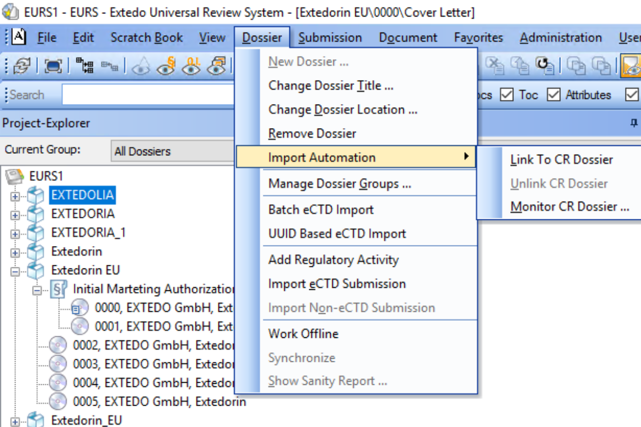641x427 pixels.
Task: Choose Change Dossier Location menu entry
Action: coord(342,109)
